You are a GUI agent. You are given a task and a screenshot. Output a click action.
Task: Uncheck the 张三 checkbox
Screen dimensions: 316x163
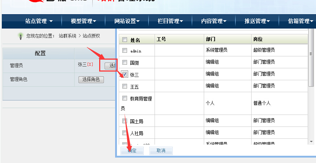pos(125,74)
